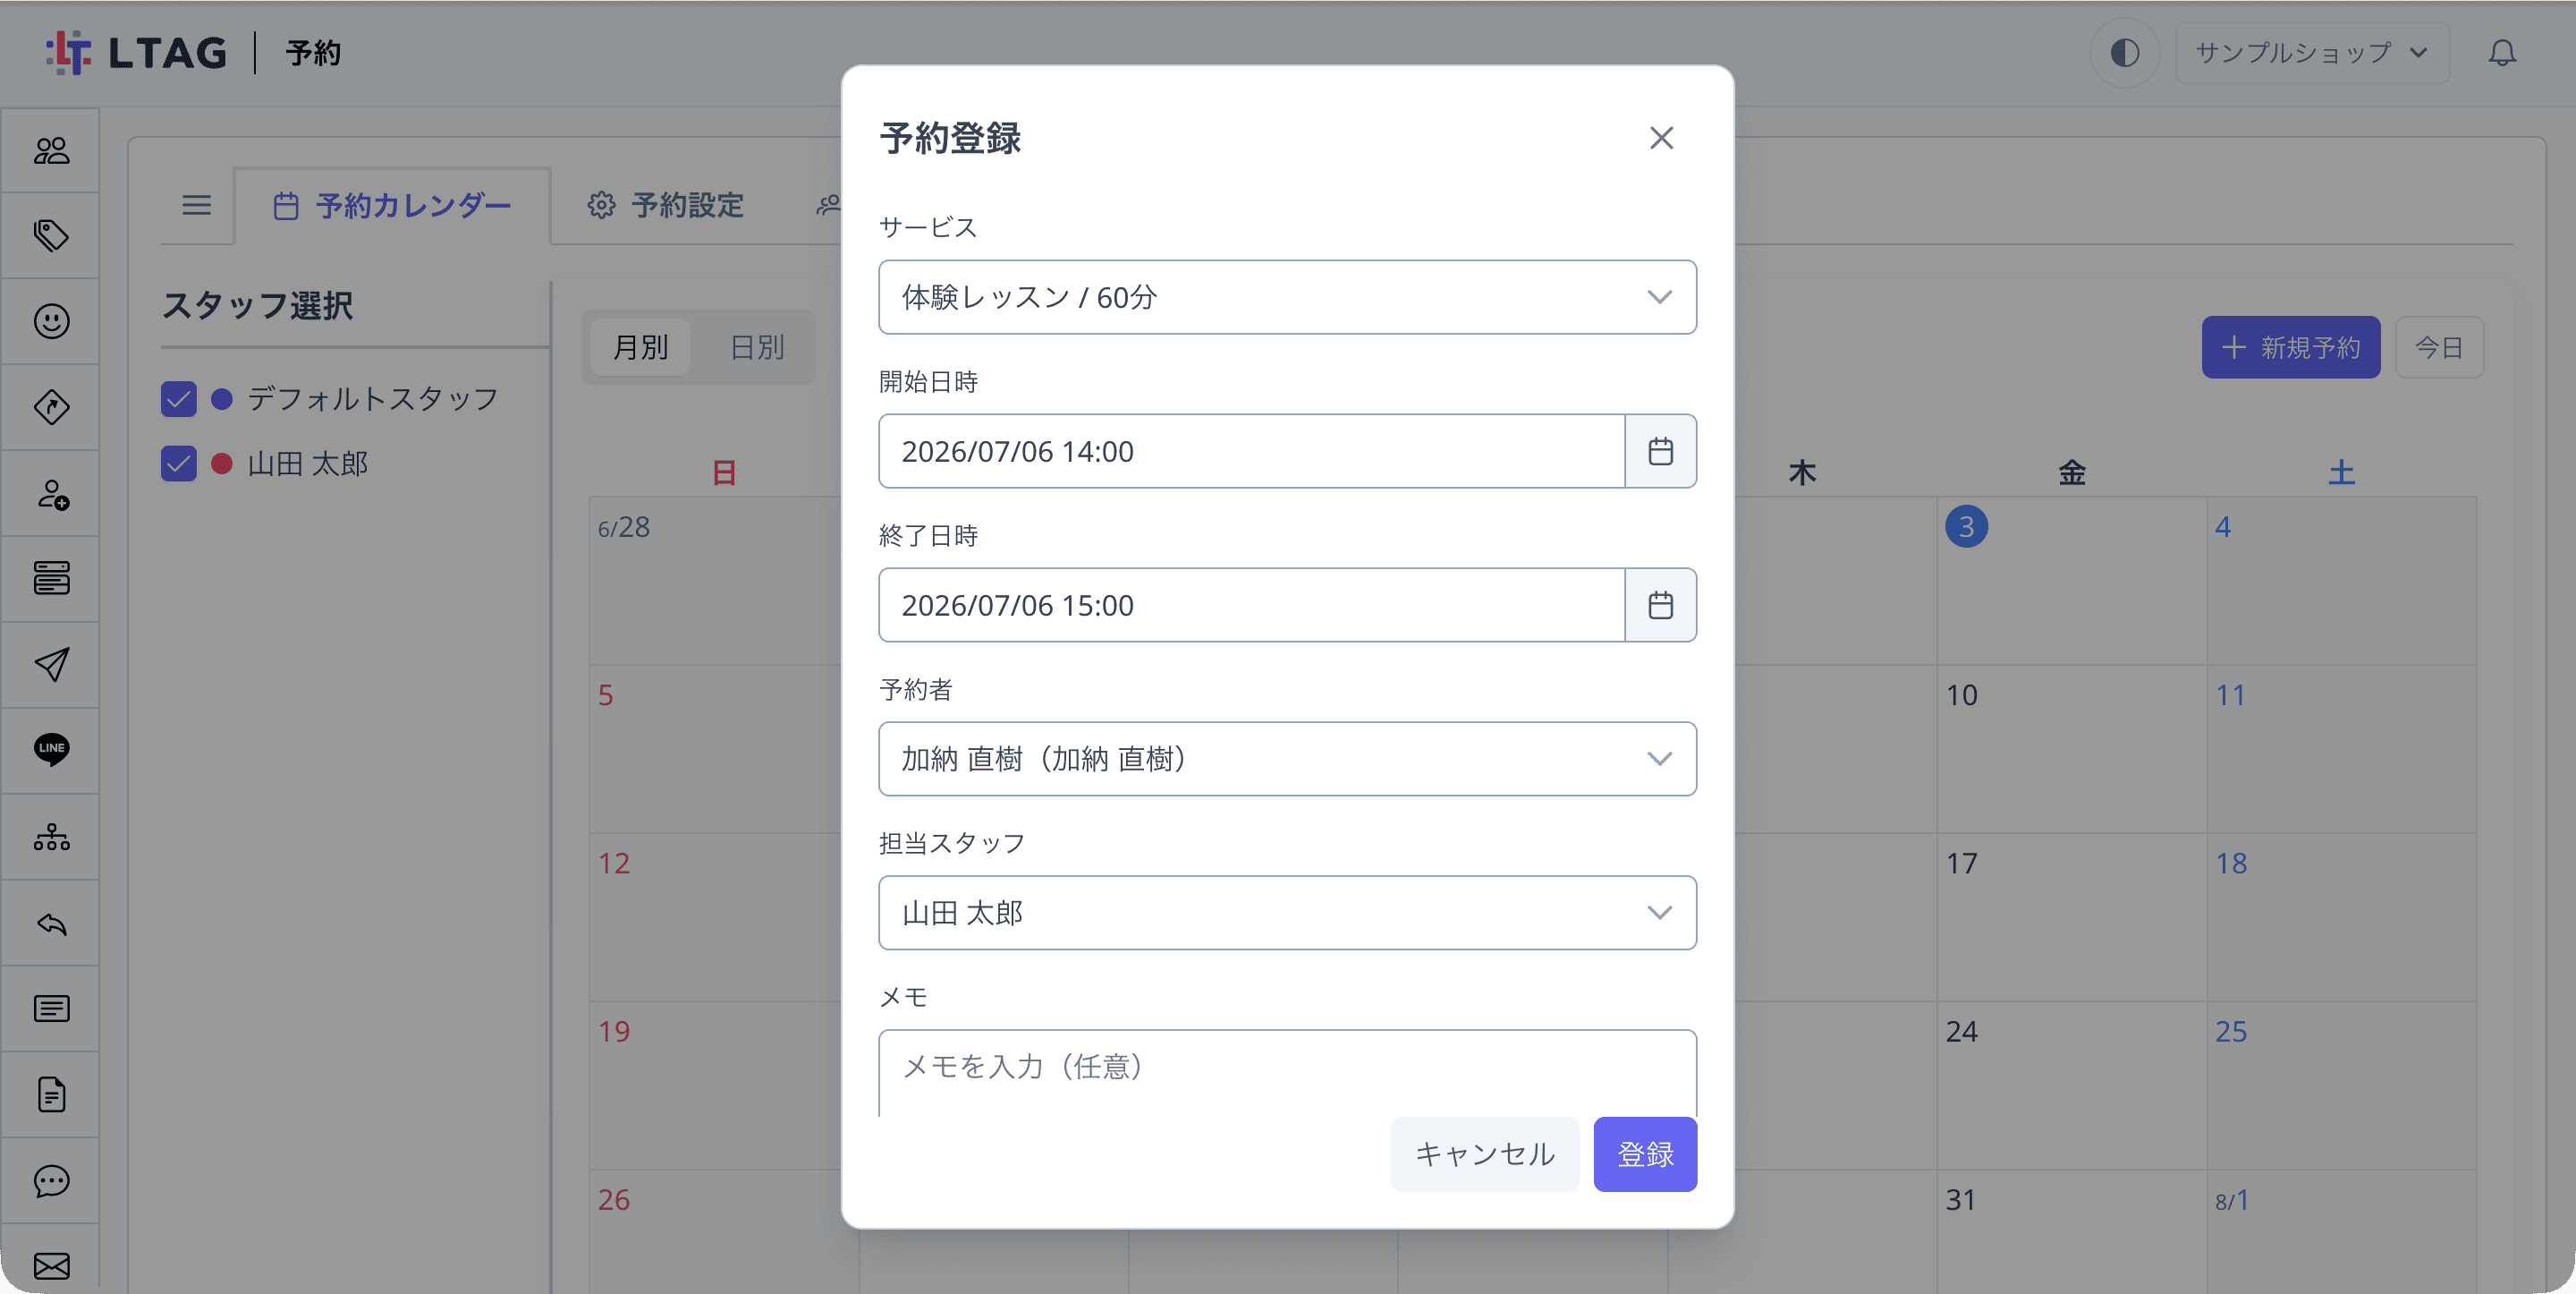
Task: Open the org-chart hierarchy sidebar icon
Action: [51, 837]
